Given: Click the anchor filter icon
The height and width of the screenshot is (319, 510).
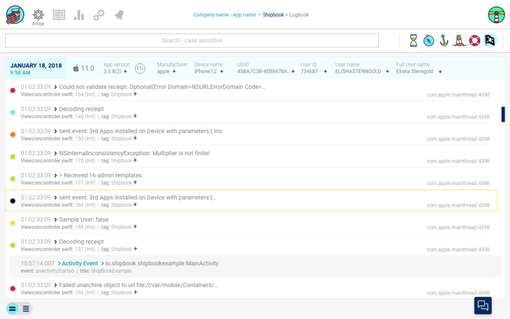Looking at the screenshot, I should (x=444, y=40).
